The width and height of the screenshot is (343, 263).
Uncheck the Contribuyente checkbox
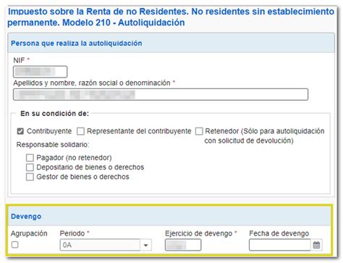20,131
